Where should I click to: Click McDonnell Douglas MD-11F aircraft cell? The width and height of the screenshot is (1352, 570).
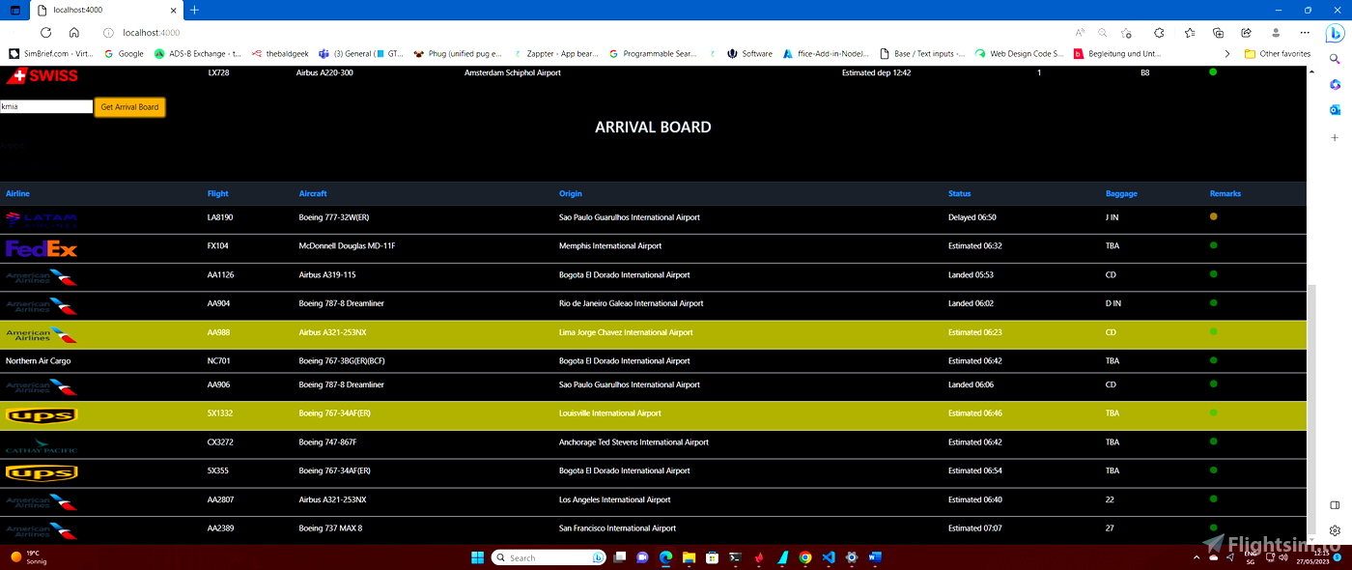[348, 246]
